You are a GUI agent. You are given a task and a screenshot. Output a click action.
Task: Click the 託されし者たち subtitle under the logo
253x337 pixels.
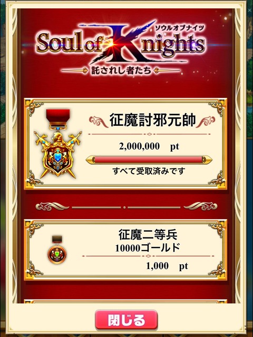pos(121,70)
